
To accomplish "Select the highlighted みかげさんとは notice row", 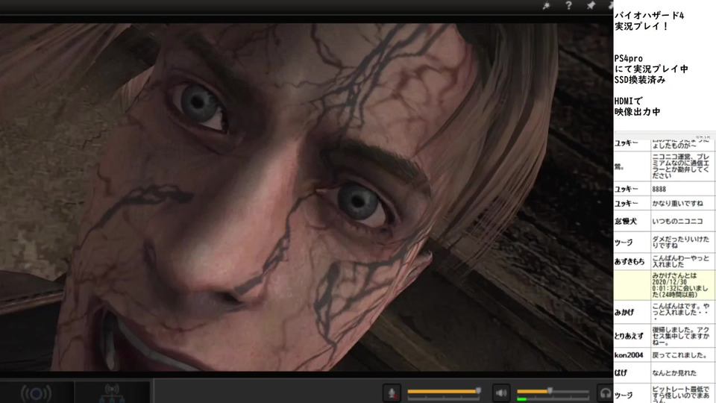I will pyautogui.click(x=665, y=285).
